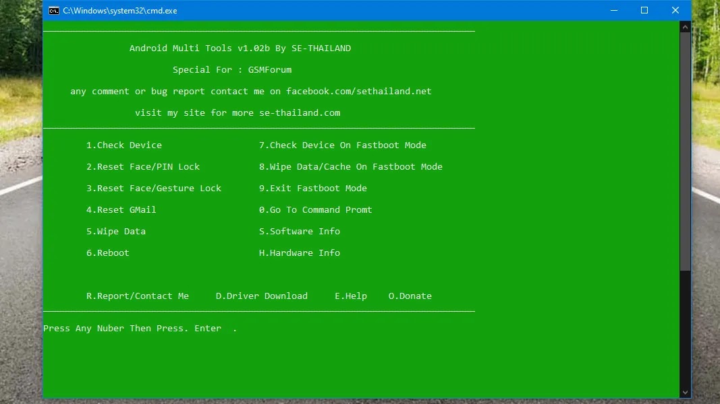Click the 'visit my site for more se-thailand.com' line
720x404 pixels.
[238, 112]
